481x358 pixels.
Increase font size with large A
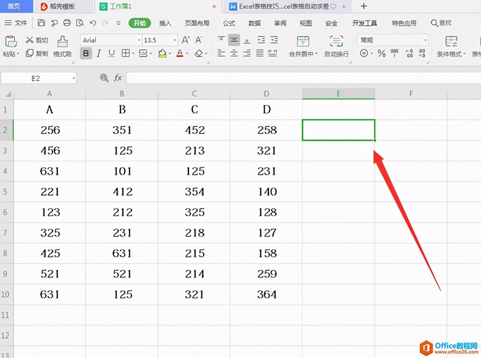tap(185, 40)
